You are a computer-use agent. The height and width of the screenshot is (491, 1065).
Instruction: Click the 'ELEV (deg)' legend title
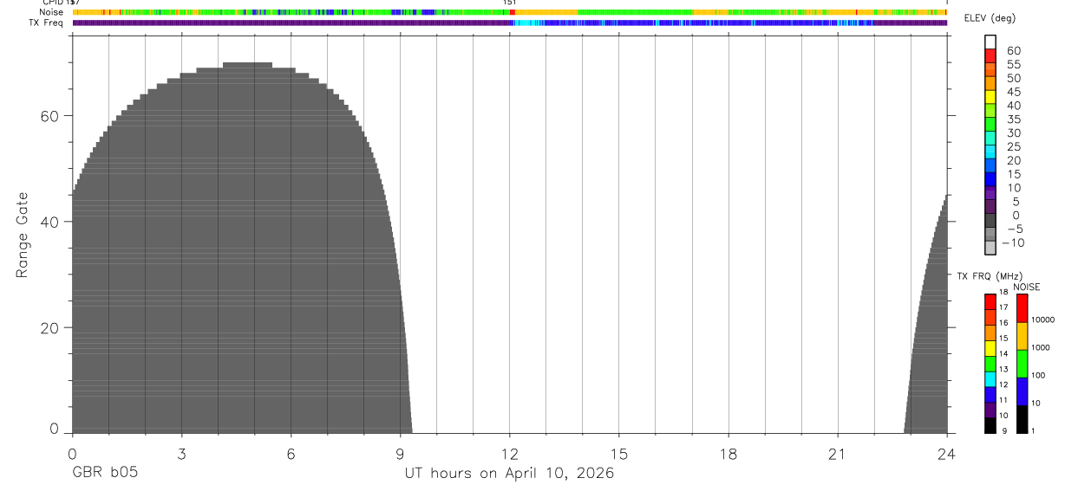pos(989,19)
